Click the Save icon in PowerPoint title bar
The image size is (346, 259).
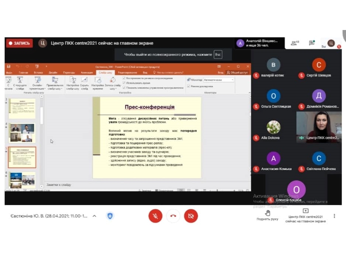(x=8, y=66)
